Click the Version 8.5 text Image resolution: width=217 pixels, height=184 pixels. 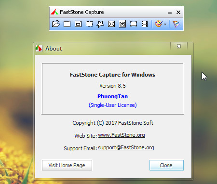coord(112,86)
